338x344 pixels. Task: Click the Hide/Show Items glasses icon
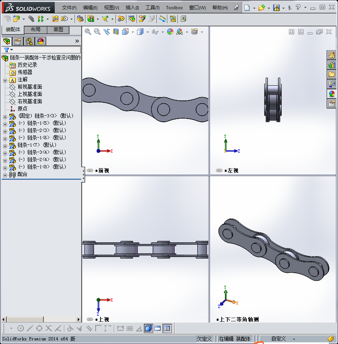click(155, 32)
